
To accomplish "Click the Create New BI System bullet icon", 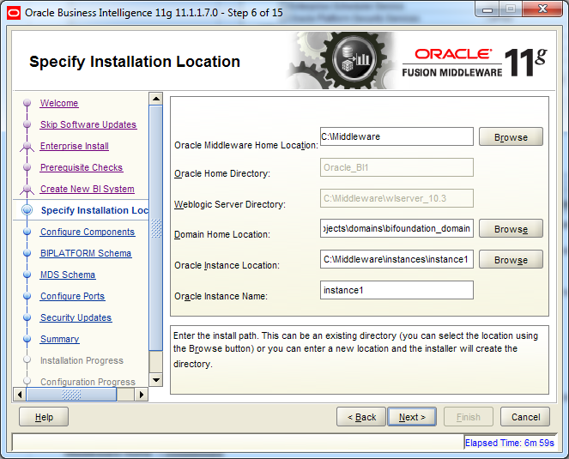I will click(27, 189).
